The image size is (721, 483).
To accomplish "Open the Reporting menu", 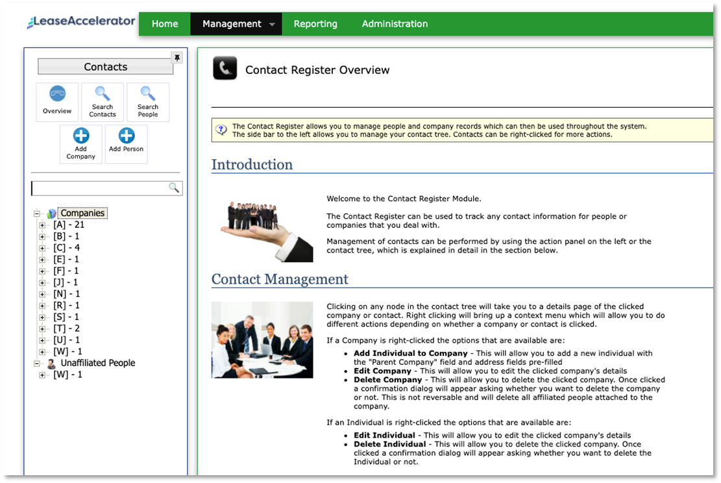I will click(x=315, y=24).
